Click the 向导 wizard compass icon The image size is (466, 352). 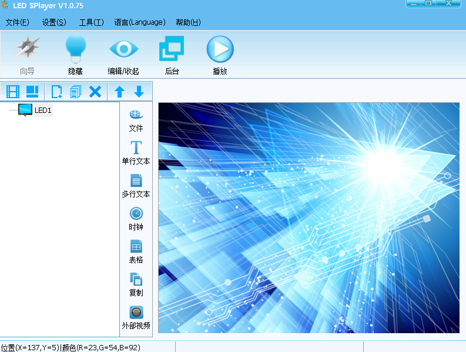tap(27, 49)
